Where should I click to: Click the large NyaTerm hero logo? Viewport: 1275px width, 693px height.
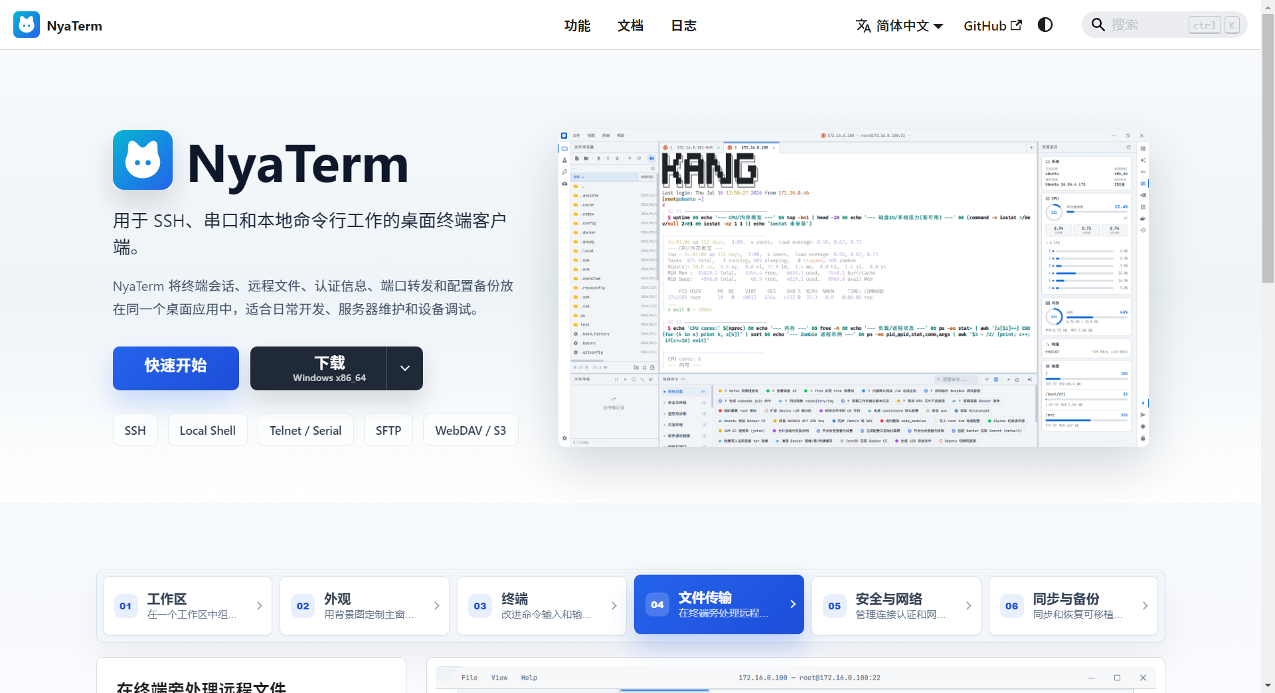[x=143, y=160]
